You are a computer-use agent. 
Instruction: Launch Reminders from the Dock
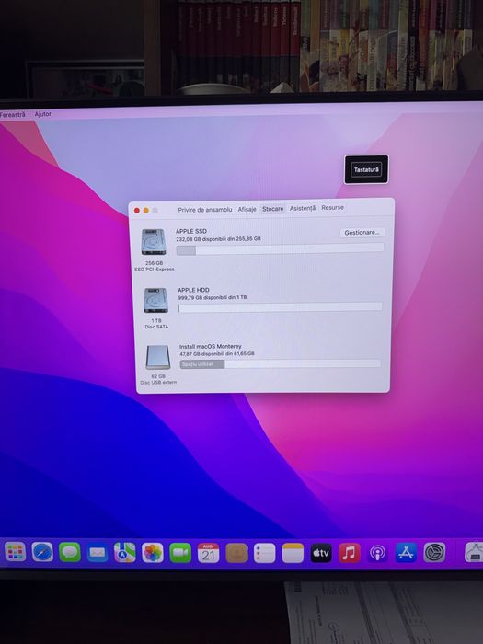(265, 553)
